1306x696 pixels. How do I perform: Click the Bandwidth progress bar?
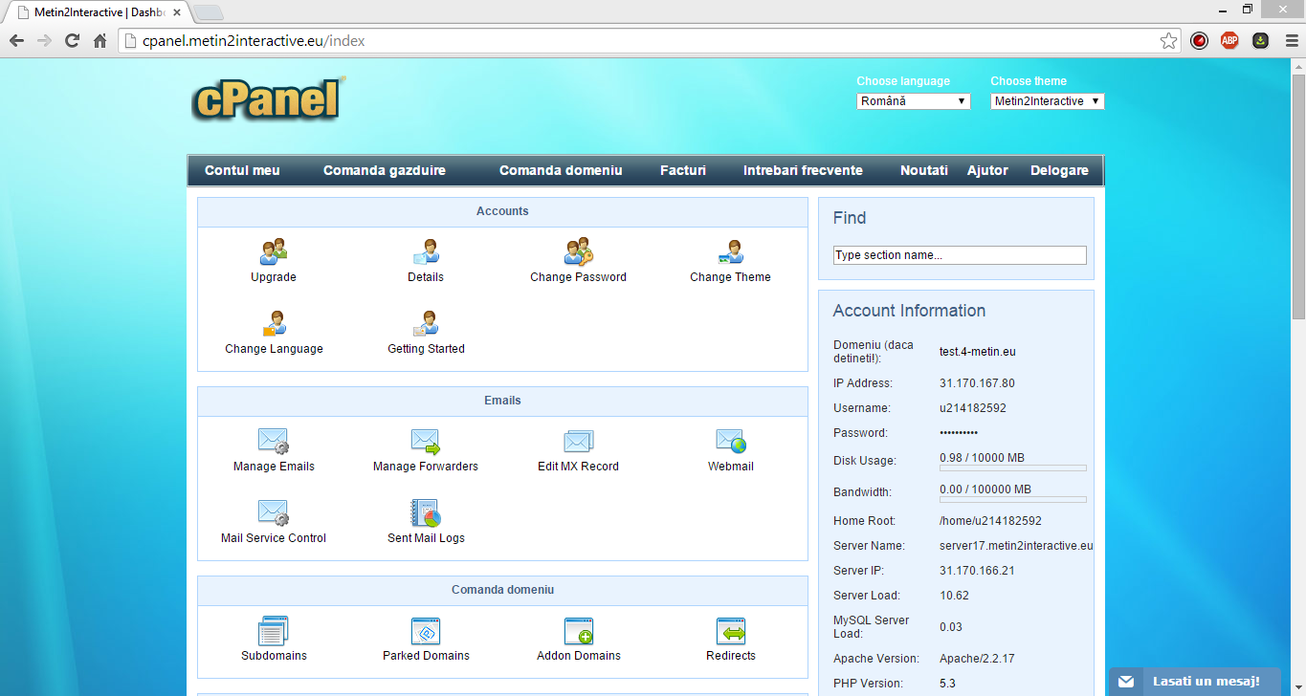click(1013, 500)
